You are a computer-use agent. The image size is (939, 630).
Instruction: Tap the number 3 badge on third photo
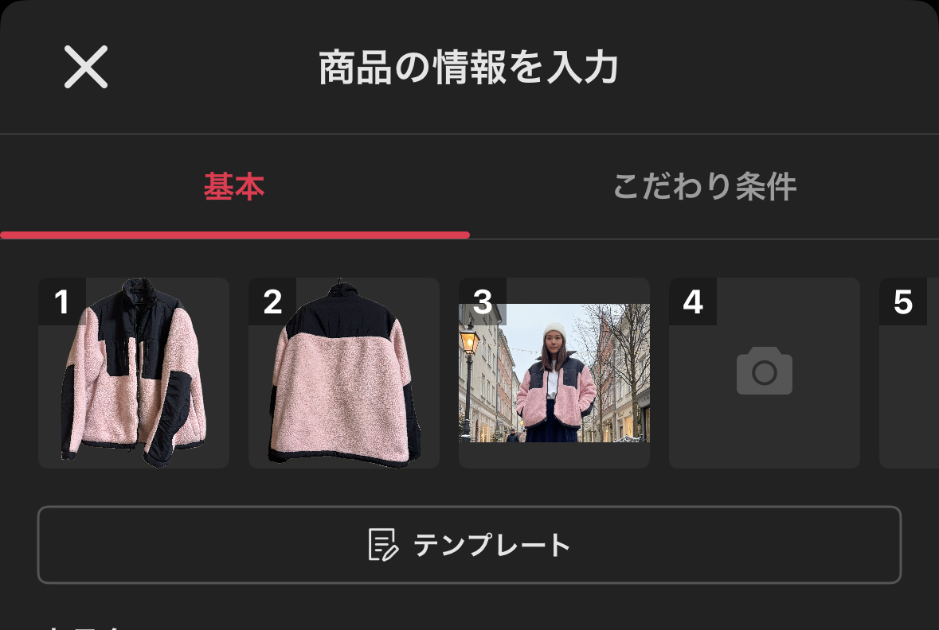pyautogui.click(x=483, y=301)
